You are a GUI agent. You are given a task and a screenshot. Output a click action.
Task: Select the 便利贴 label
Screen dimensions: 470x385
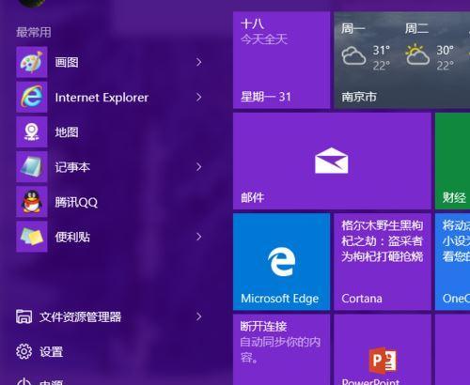tap(72, 237)
